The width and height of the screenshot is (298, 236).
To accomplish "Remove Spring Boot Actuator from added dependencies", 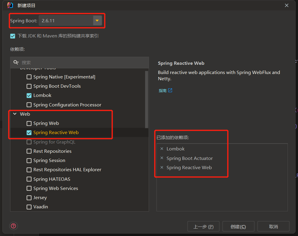I will pos(162,158).
